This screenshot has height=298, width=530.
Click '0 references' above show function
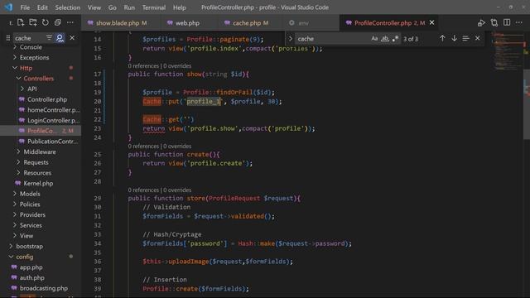[143, 66]
